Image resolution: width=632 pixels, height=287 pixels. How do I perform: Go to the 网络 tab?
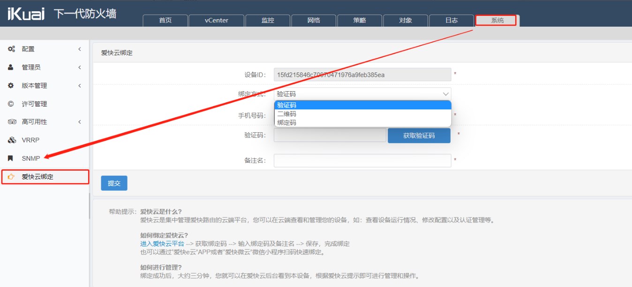tap(314, 21)
